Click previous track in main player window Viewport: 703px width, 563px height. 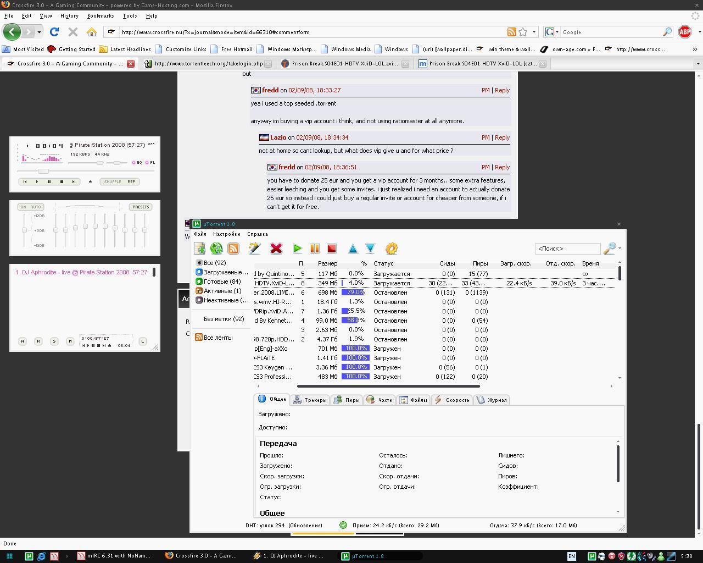25,181
